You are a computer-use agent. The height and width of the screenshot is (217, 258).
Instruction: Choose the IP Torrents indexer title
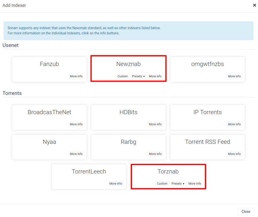tap(207, 112)
